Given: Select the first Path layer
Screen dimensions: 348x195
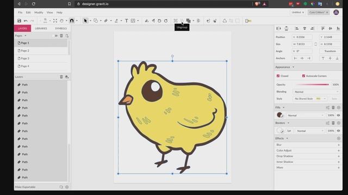Looking at the screenshot, I should pyautogui.click(x=41, y=84).
